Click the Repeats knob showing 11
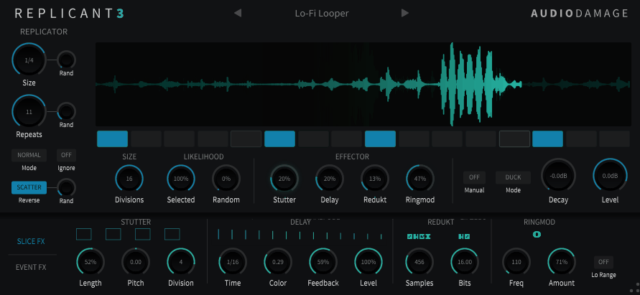 point(29,111)
